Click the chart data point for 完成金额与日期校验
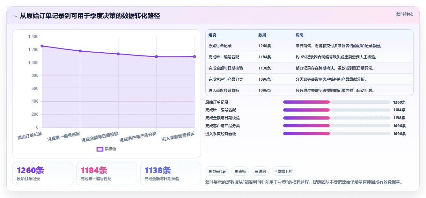 pos(118,54)
